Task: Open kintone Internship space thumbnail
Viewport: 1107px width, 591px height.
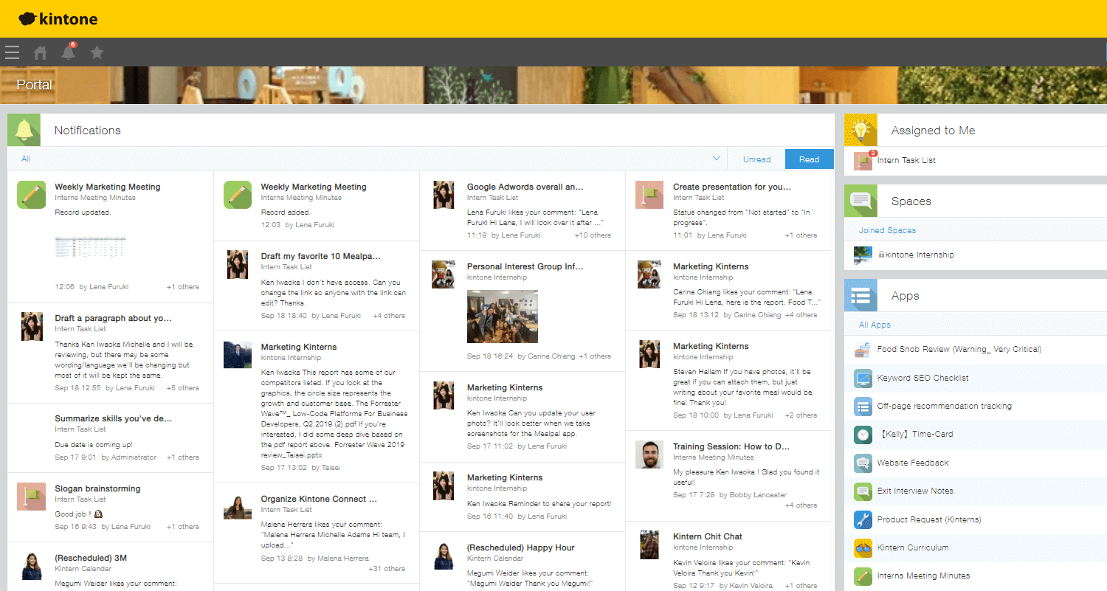Action: point(863,255)
